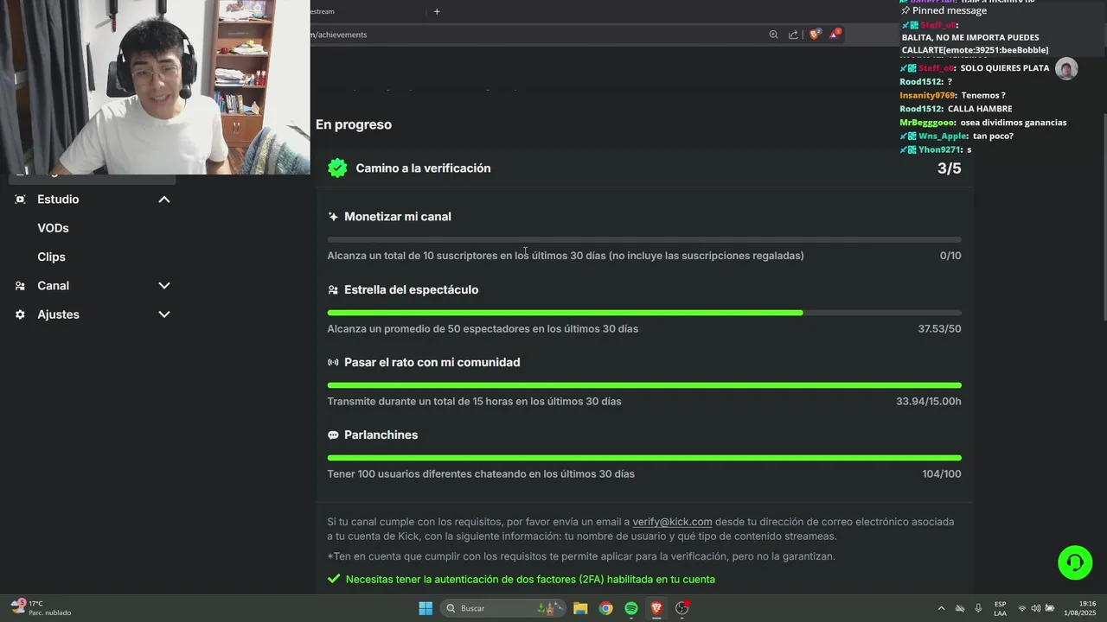Expand the Canal menu chevron

tap(163, 286)
